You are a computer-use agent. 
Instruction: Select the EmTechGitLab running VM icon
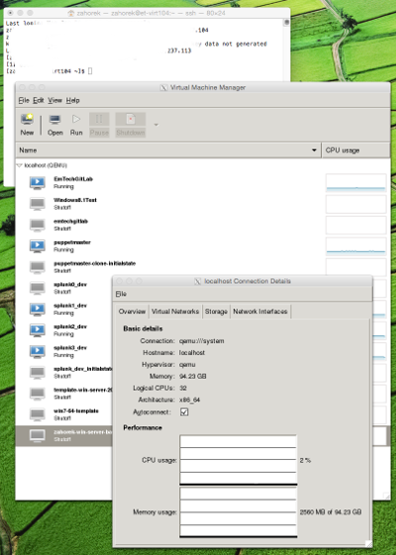click(x=38, y=182)
